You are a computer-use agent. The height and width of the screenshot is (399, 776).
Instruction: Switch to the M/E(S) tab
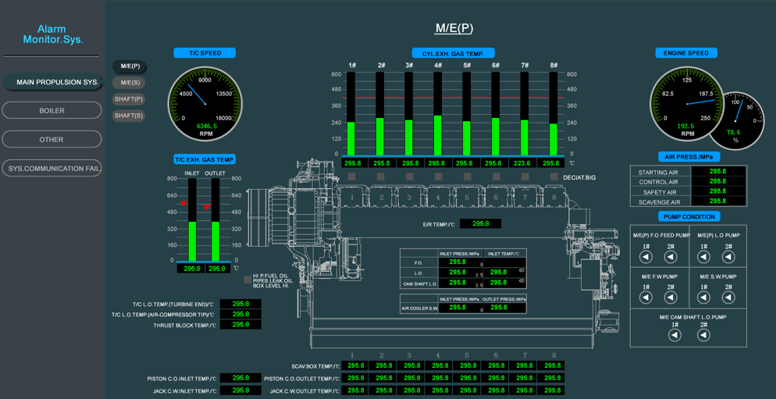pos(130,83)
